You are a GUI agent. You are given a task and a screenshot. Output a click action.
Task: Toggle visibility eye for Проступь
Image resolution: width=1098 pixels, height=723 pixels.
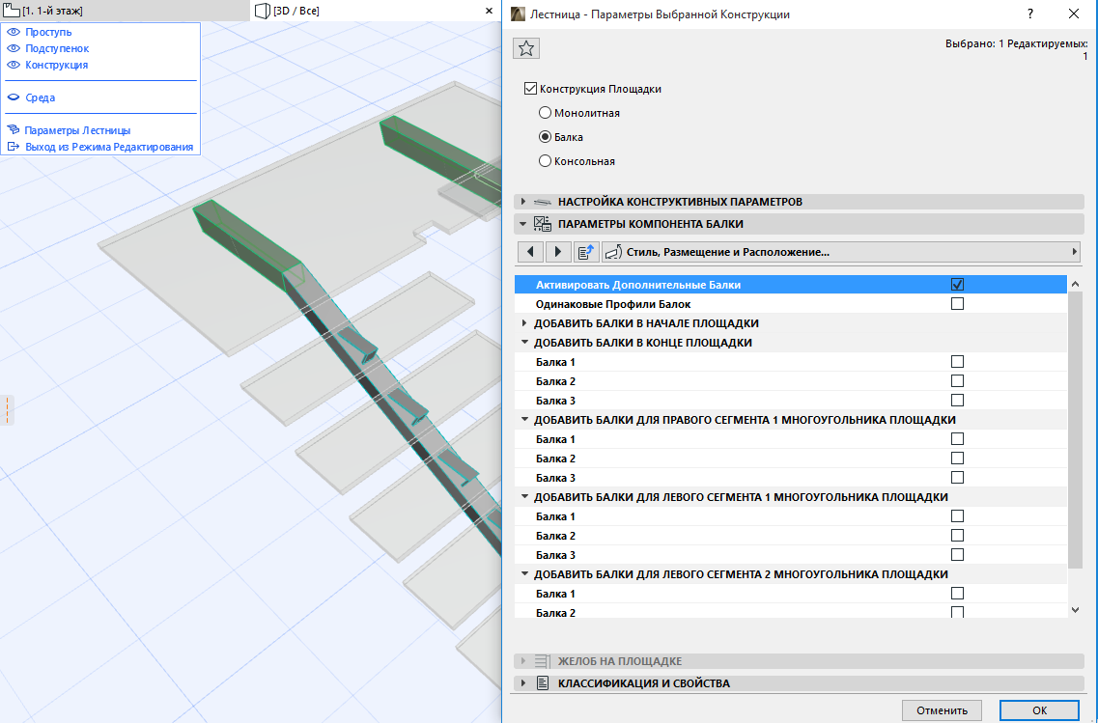(14, 32)
